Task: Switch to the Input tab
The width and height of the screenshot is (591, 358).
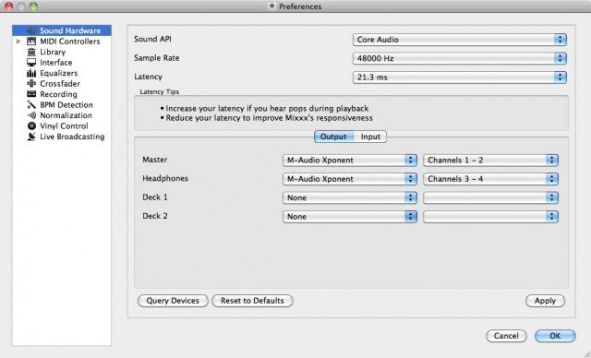Action: 370,137
